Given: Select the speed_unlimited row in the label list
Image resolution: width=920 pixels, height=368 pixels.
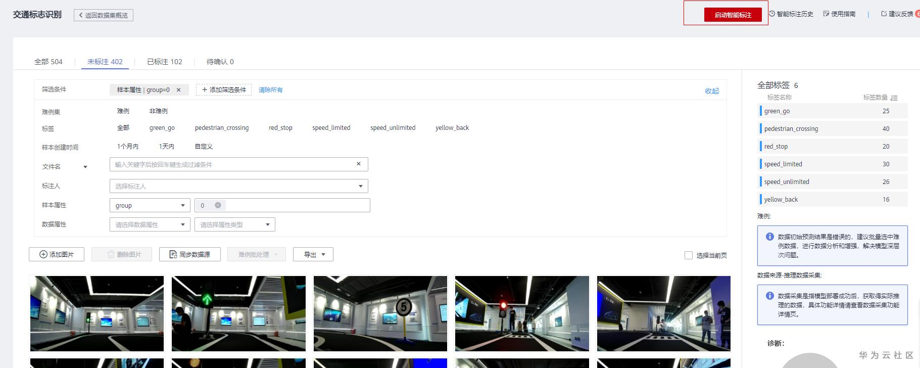Looking at the screenshot, I should (x=834, y=181).
